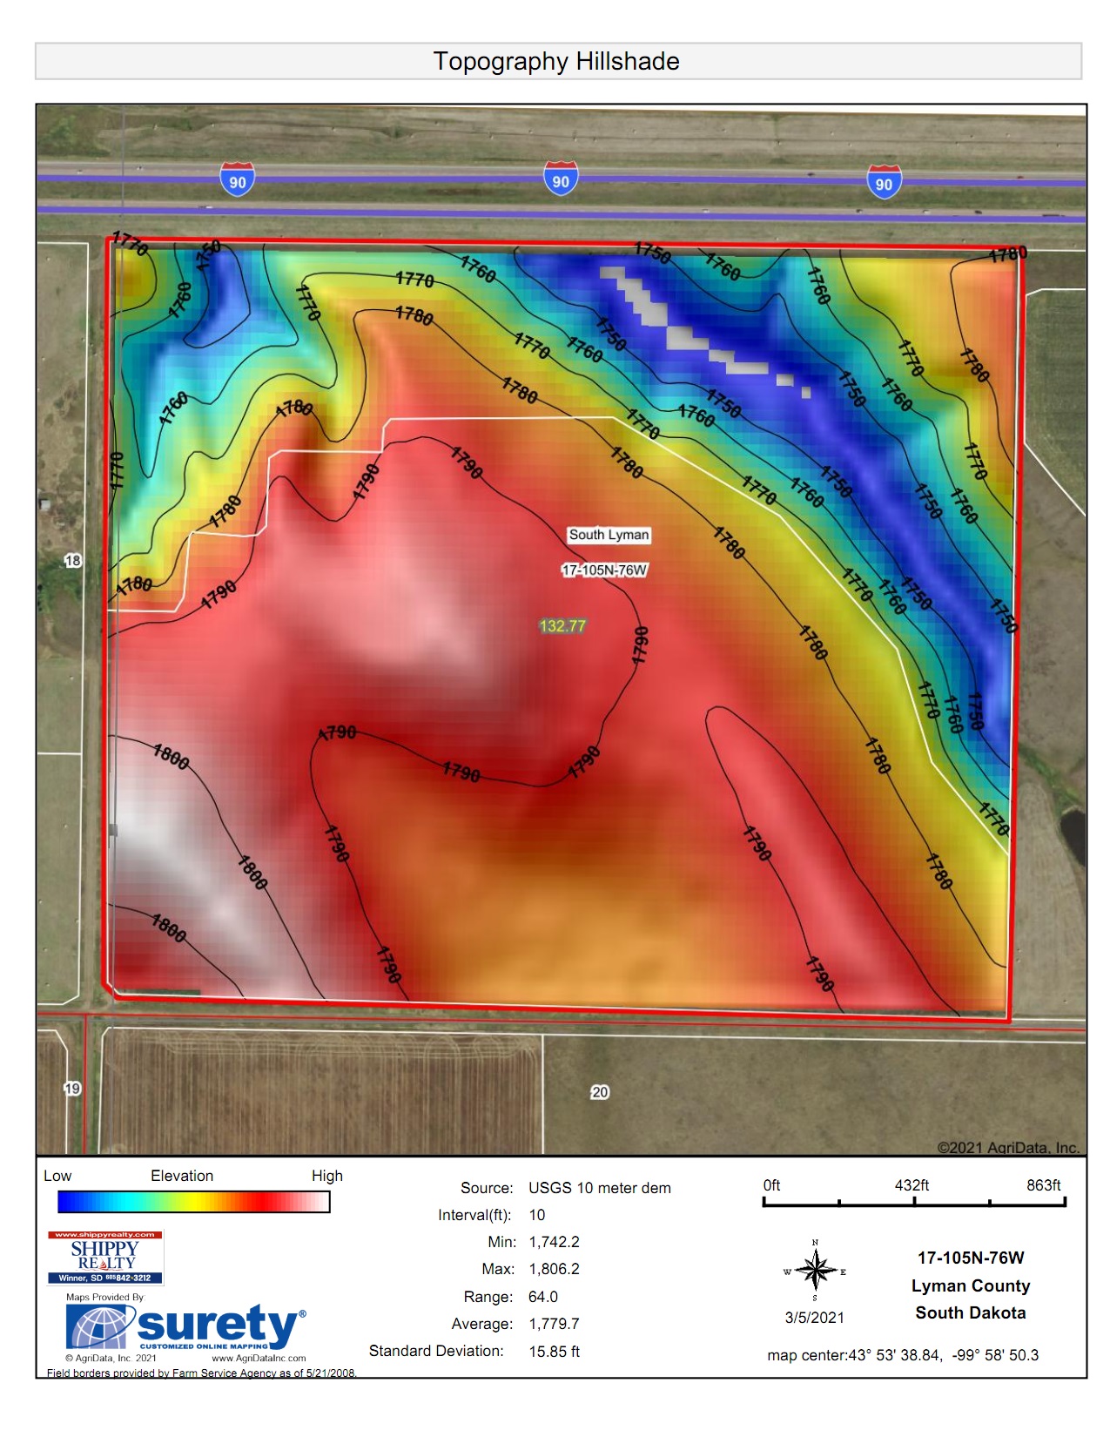This screenshot has width=1110, height=1437.
Task: Click the middle Interstate 90 shield
Action: point(560,179)
